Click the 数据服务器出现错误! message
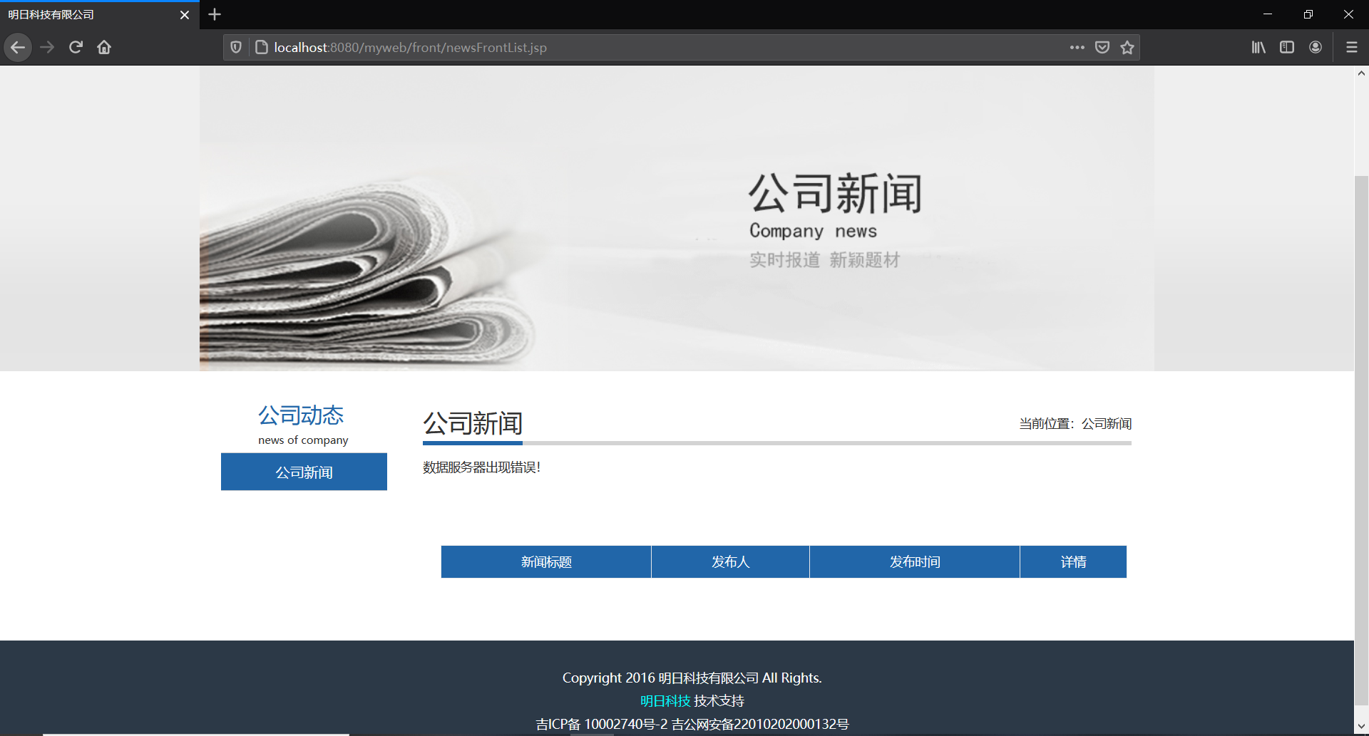1369x736 pixels. [x=481, y=467]
